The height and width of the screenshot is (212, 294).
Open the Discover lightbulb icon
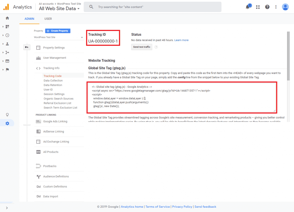coord(7,114)
